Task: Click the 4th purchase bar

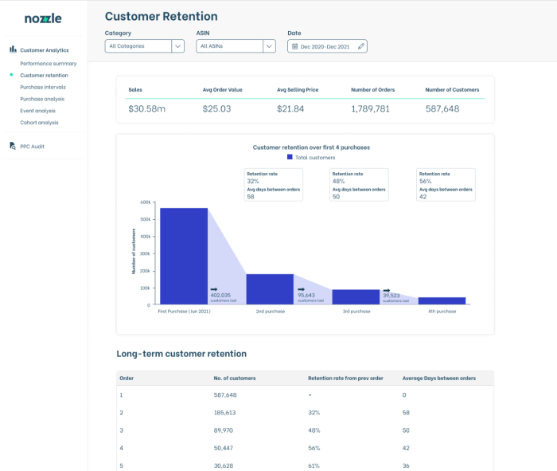Action: (x=442, y=301)
